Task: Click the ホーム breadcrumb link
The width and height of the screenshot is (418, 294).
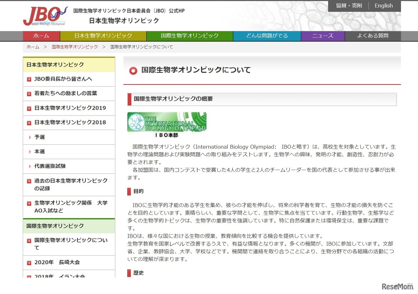Action: point(33,47)
